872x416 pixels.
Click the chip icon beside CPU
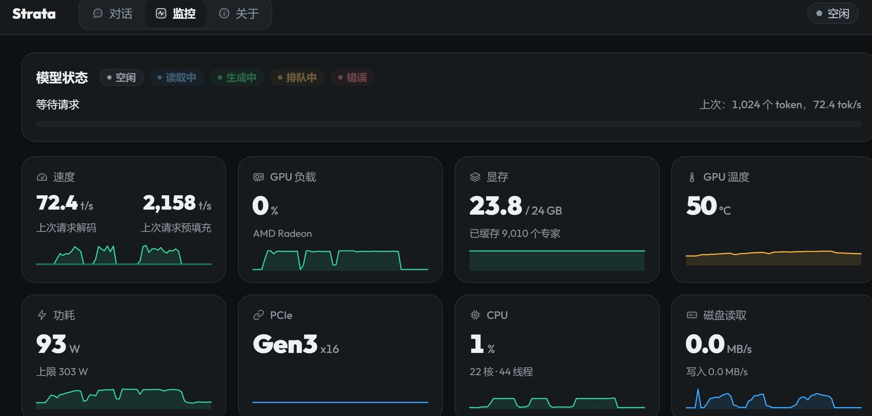click(475, 315)
